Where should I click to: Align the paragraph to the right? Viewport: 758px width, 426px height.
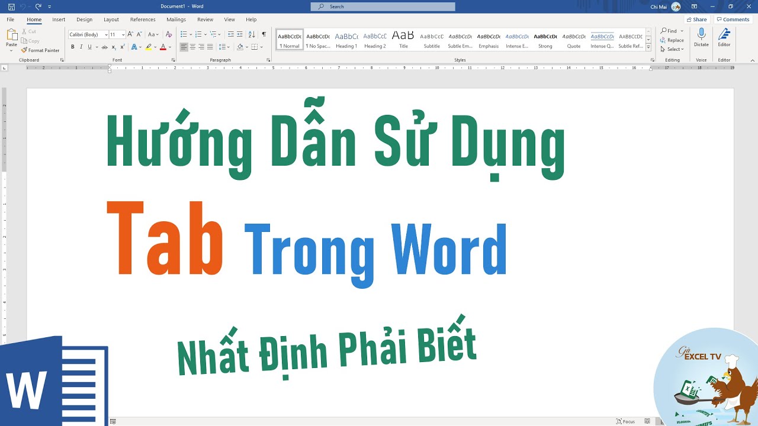pos(201,47)
